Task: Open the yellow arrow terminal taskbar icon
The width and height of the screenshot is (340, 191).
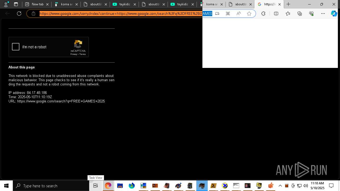Action: pyautogui.click(x=213, y=186)
